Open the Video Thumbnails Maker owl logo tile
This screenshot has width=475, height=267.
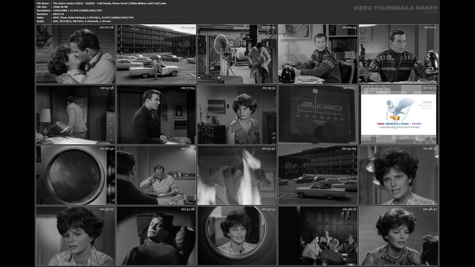399,115
